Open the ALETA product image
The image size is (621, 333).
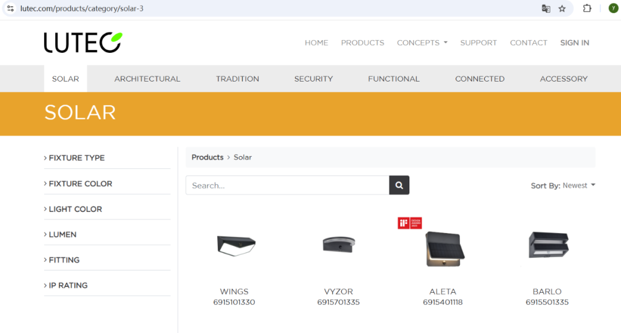(444, 249)
